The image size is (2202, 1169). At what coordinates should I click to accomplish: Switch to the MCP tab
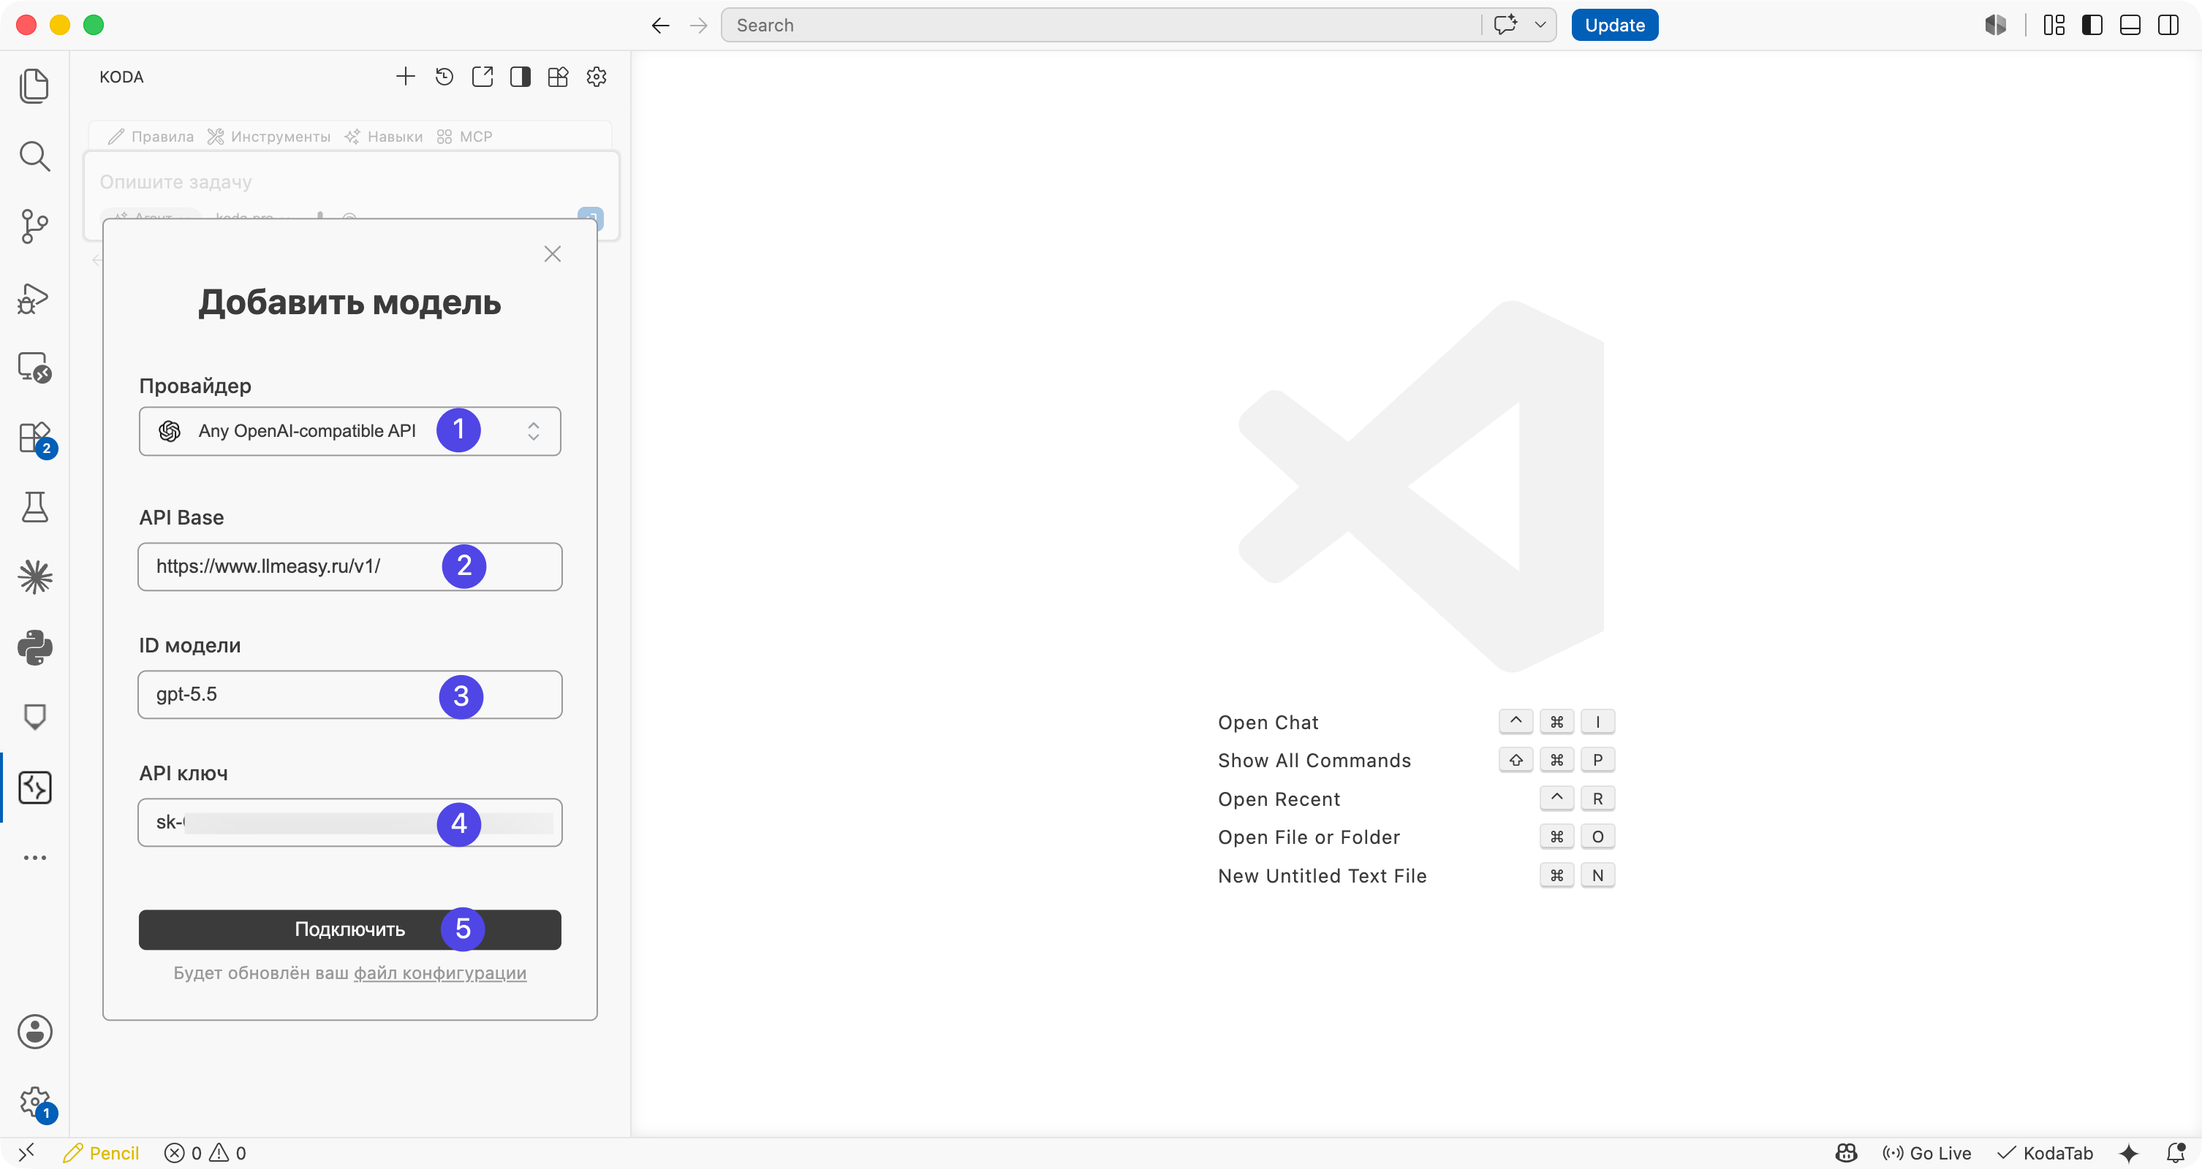coord(464,137)
